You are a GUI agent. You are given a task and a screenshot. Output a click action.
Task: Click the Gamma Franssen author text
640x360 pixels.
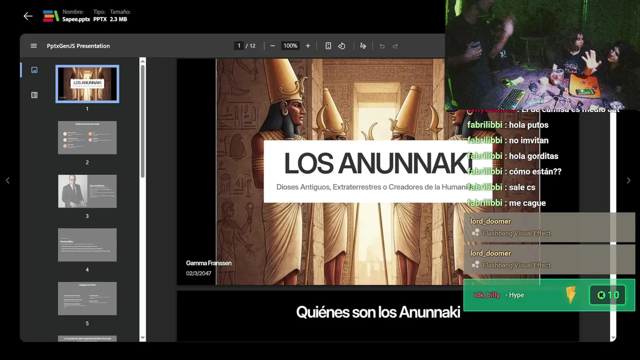point(208,263)
